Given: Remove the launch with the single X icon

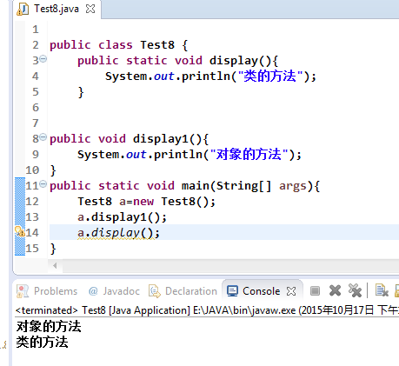Looking at the screenshot, I should coord(335,290).
